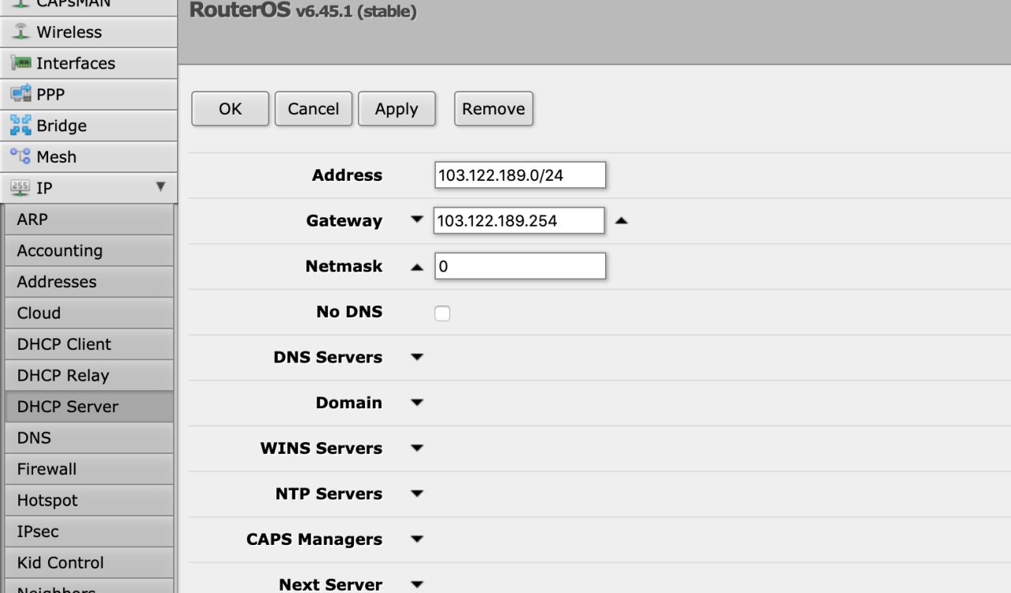Collapse the Netmask field arrow
The image size is (1011, 593).
point(417,267)
